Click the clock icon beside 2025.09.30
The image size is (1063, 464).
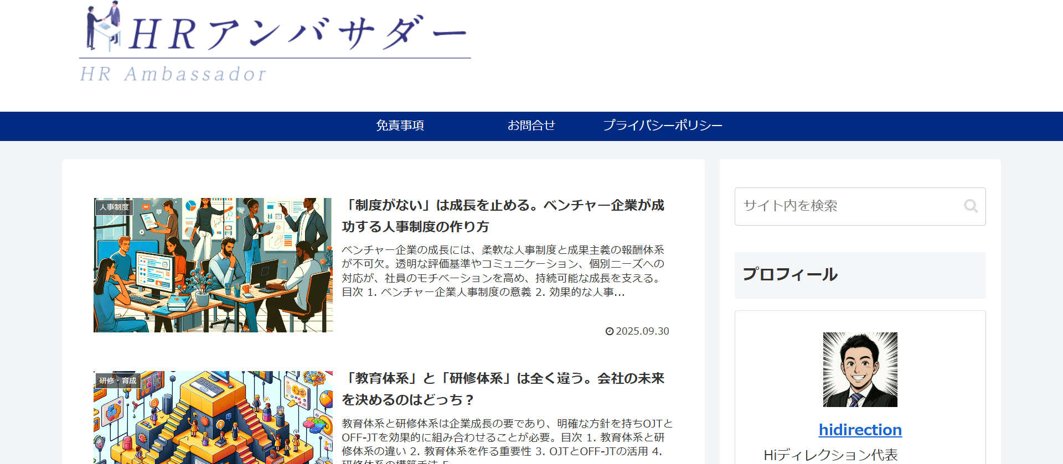click(x=610, y=331)
